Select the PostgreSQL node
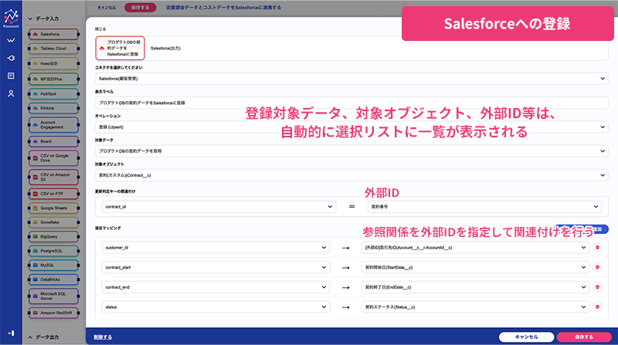618x345 pixels. click(53, 251)
